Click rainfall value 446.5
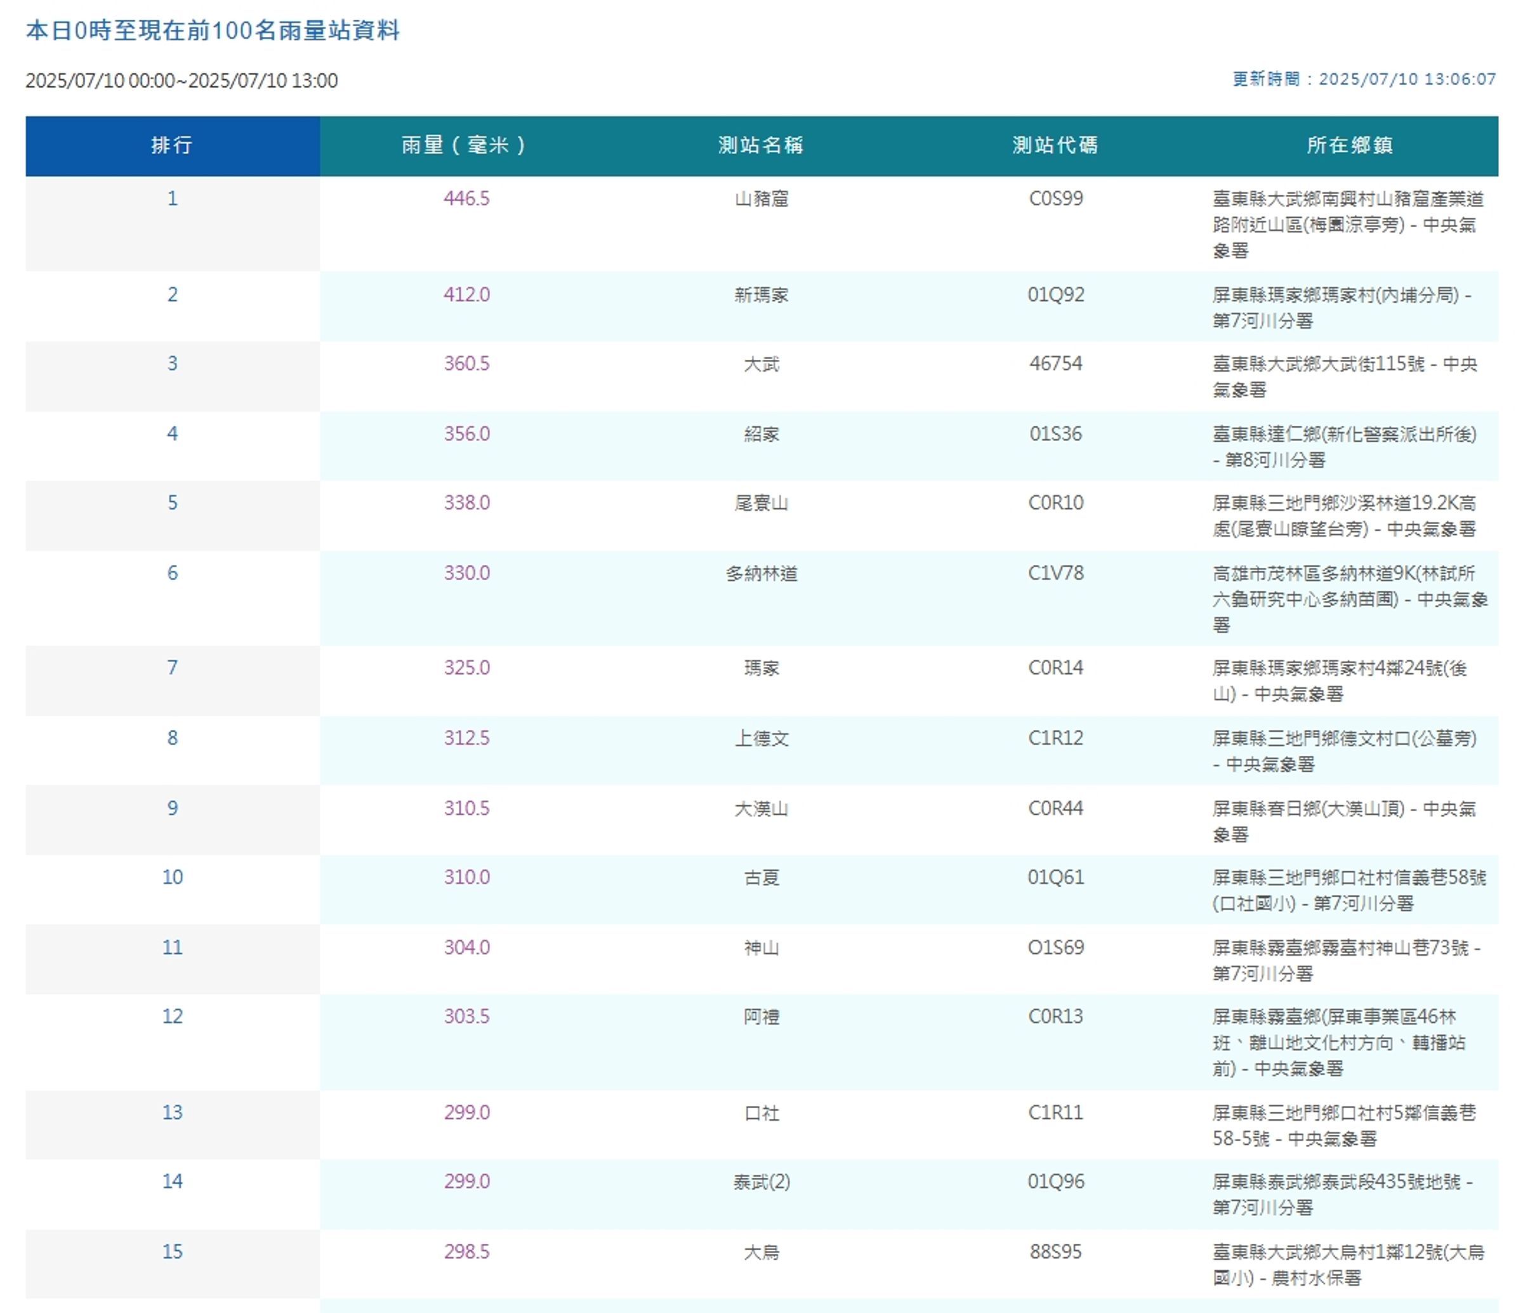Viewport: 1523px width, 1313px height. click(x=467, y=199)
